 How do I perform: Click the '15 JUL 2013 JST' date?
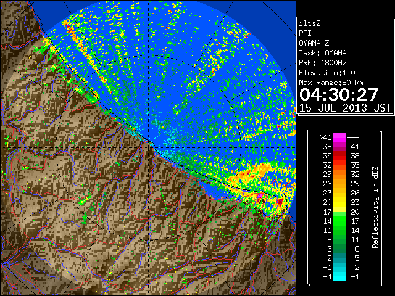(x=345, y=108)
